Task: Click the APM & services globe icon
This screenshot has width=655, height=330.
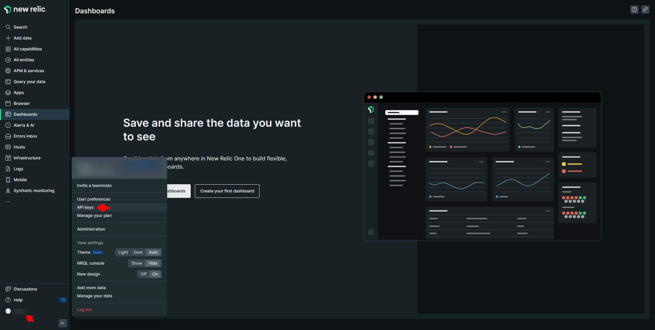Action: coord(8,71)
